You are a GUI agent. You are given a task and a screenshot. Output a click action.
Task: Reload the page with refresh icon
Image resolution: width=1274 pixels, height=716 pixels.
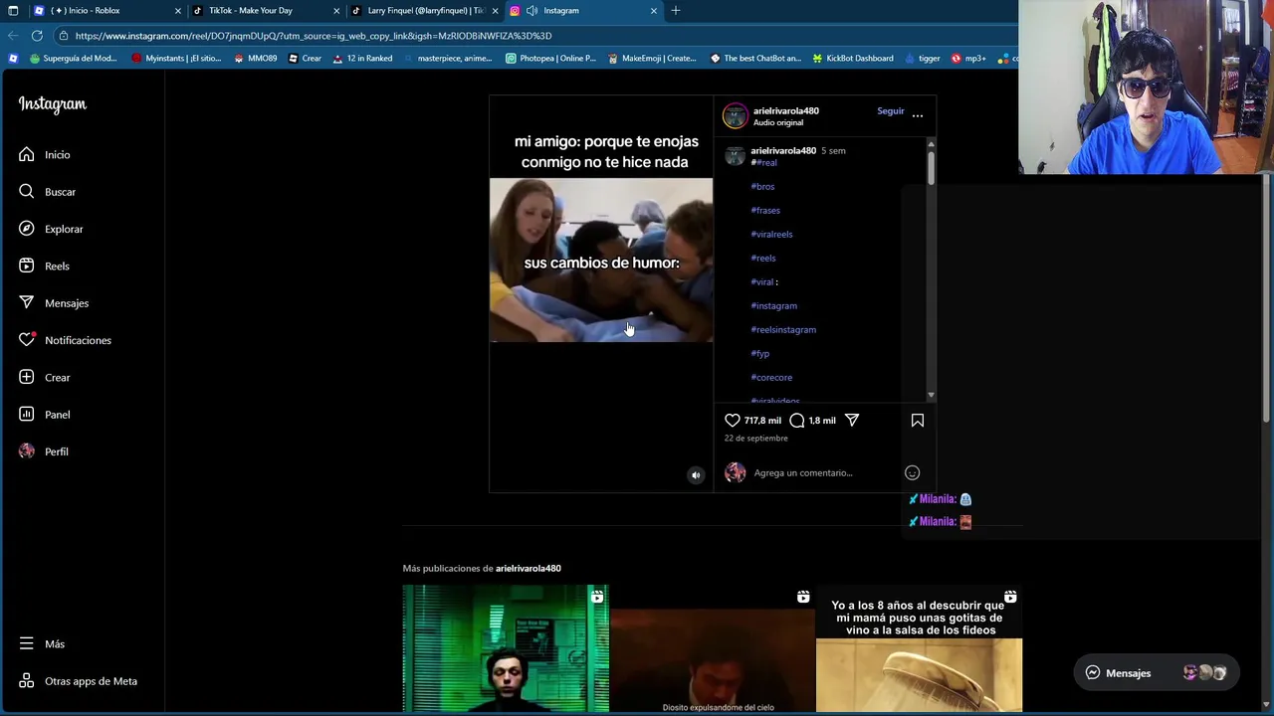pyautogui.click(x=37, y=36)
